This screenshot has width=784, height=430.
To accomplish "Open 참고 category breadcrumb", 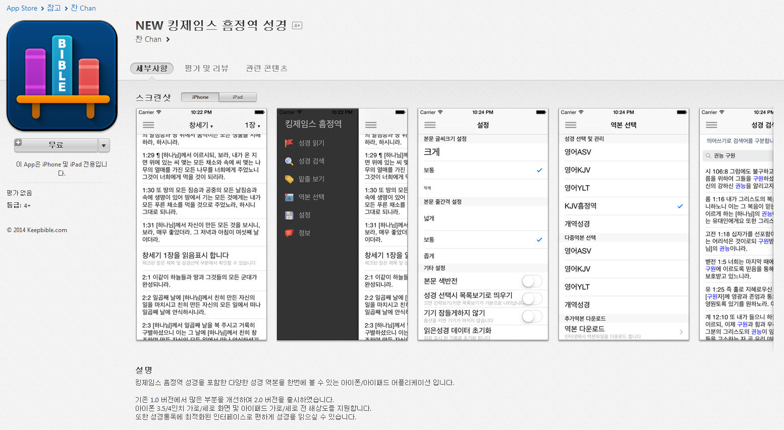I will click(x=54, y=8).
